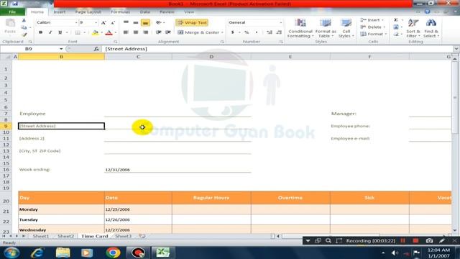Click the Top Align icon
Screen dimensions: 460x259
[126, 22]
